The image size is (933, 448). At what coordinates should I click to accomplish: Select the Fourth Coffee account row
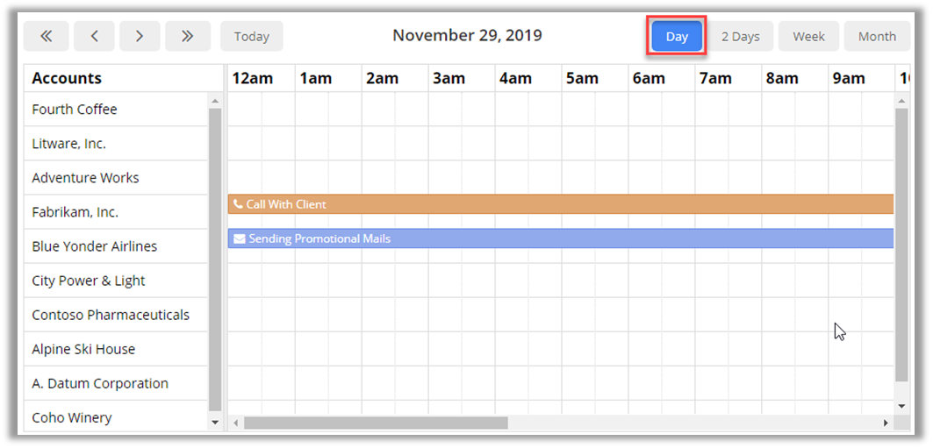coord(75,110)
